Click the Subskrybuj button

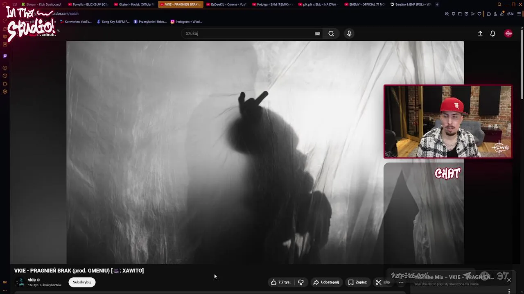82,282
